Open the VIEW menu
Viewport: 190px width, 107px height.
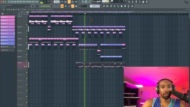point(24,2)
